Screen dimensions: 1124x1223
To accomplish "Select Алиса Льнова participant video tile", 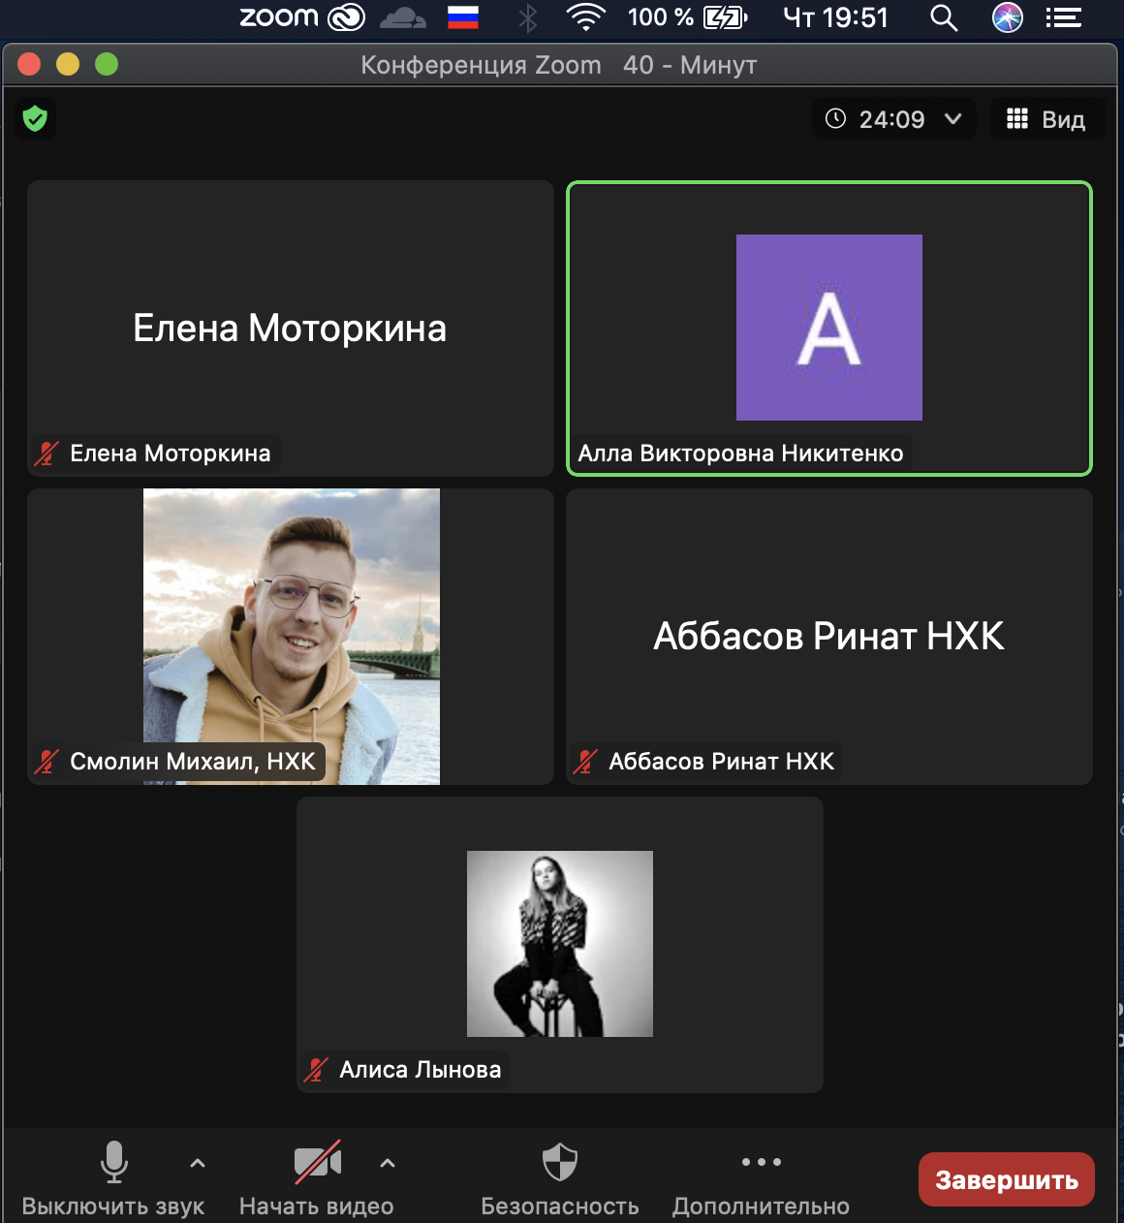I will pyautogui.click(x=559, y=944).
